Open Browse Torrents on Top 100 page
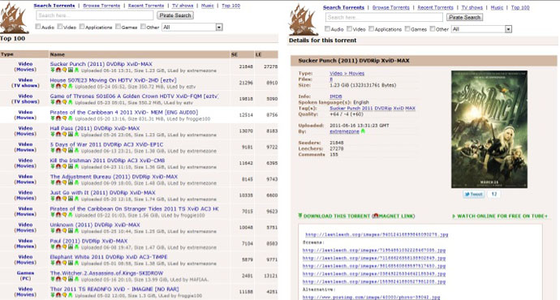This screenshot has height=300, width=560. 101,6
